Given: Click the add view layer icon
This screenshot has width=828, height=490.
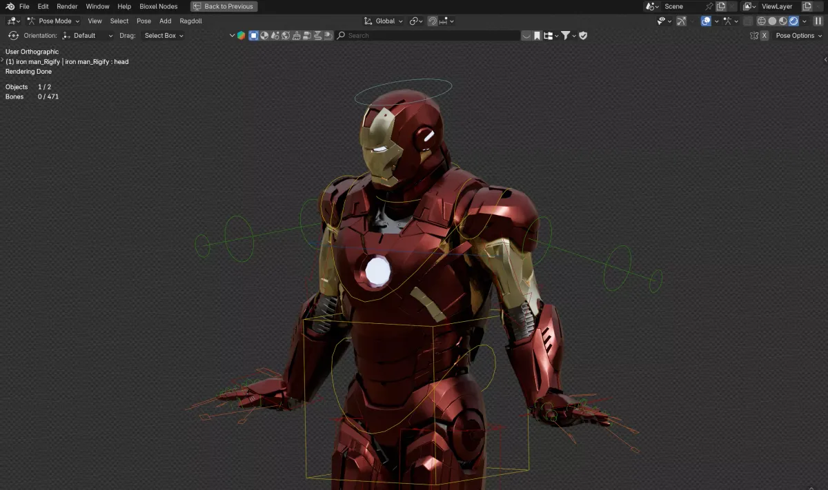Looking at the screenshot, I should (x=807, y=6).
